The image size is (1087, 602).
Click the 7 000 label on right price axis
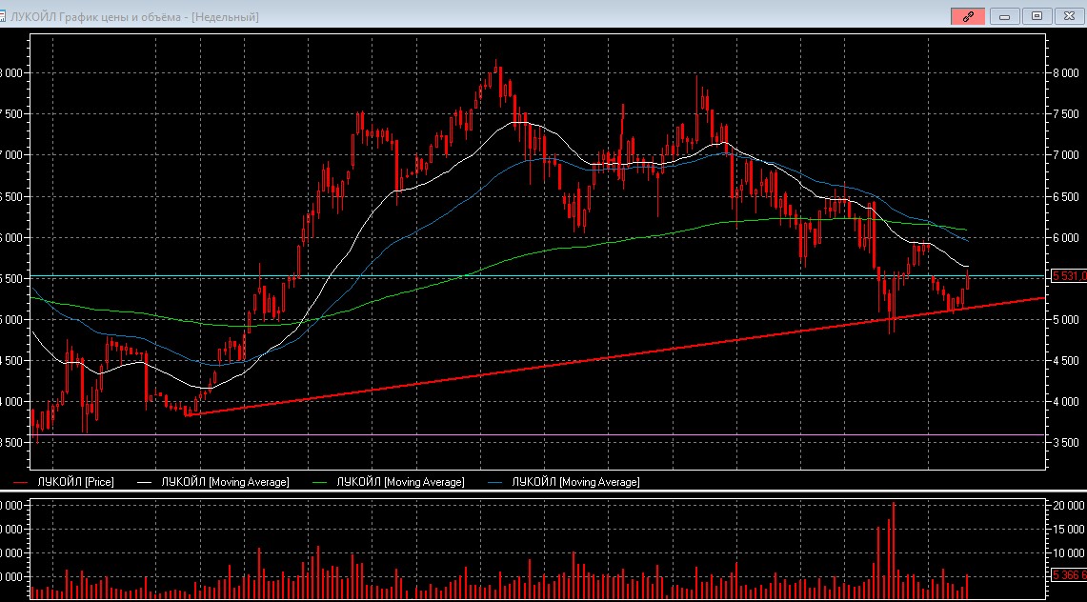[x=1065, y=155]
